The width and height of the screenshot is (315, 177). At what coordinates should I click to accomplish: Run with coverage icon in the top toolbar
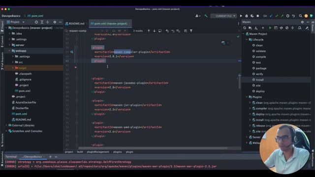pyautogui.click(x=252, y=16)
